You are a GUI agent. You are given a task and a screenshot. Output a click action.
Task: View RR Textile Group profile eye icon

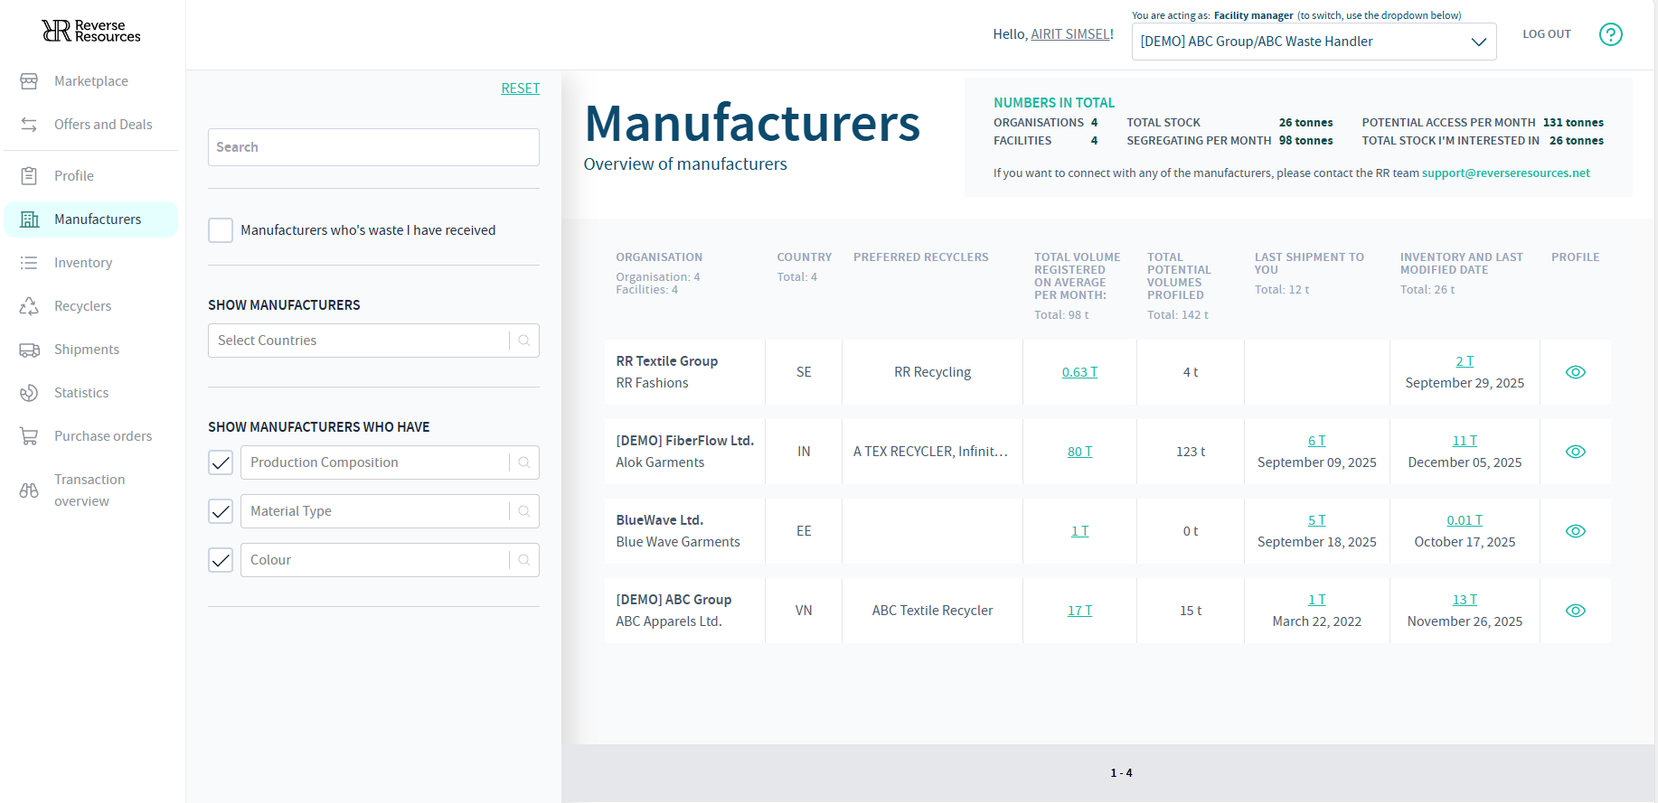click(1575, 372)
